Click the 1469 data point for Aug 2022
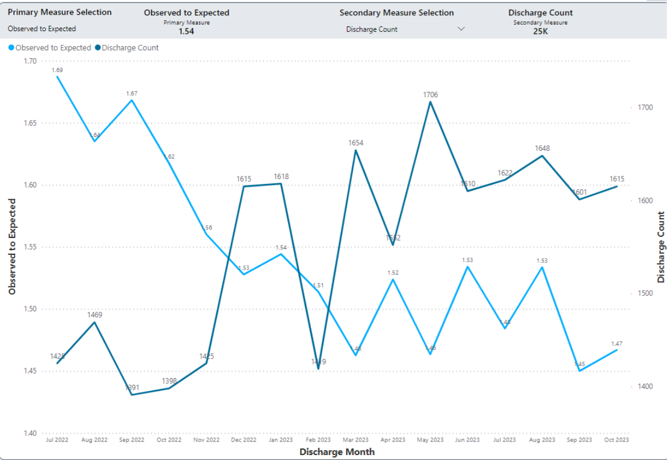This screenshot has width=668, height=460. [x=95, y=322]
